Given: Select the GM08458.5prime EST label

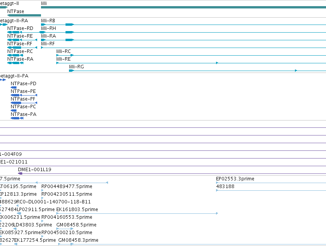Looking at the screenshot, I should click(76, 225).
